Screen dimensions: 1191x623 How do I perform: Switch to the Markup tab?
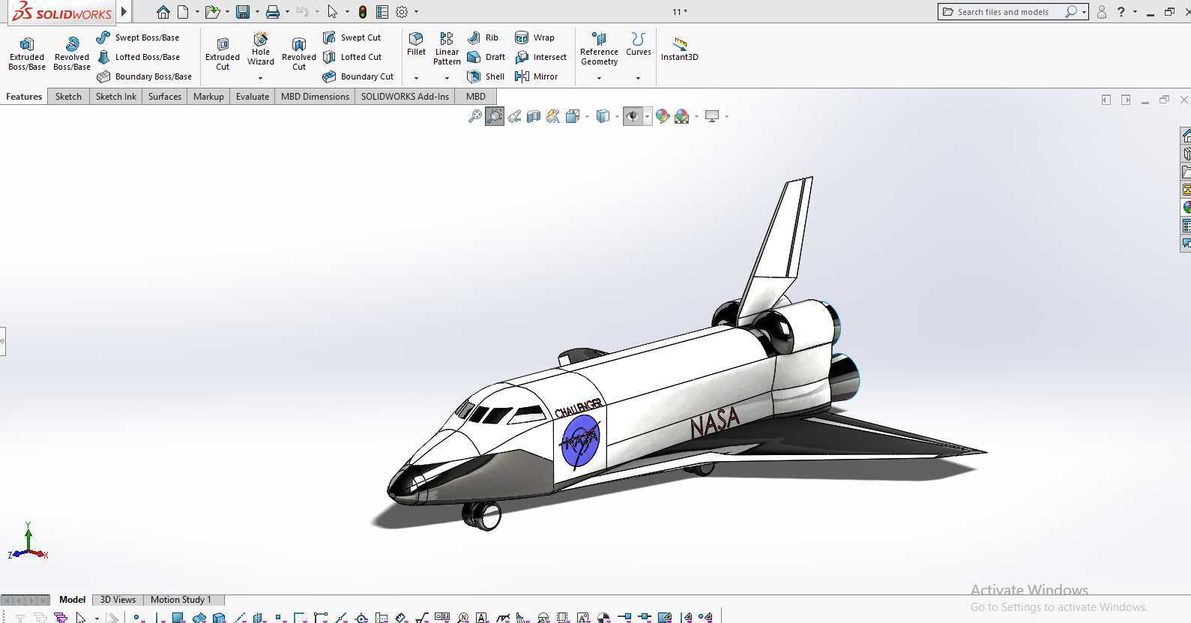[x=208, y=96]
